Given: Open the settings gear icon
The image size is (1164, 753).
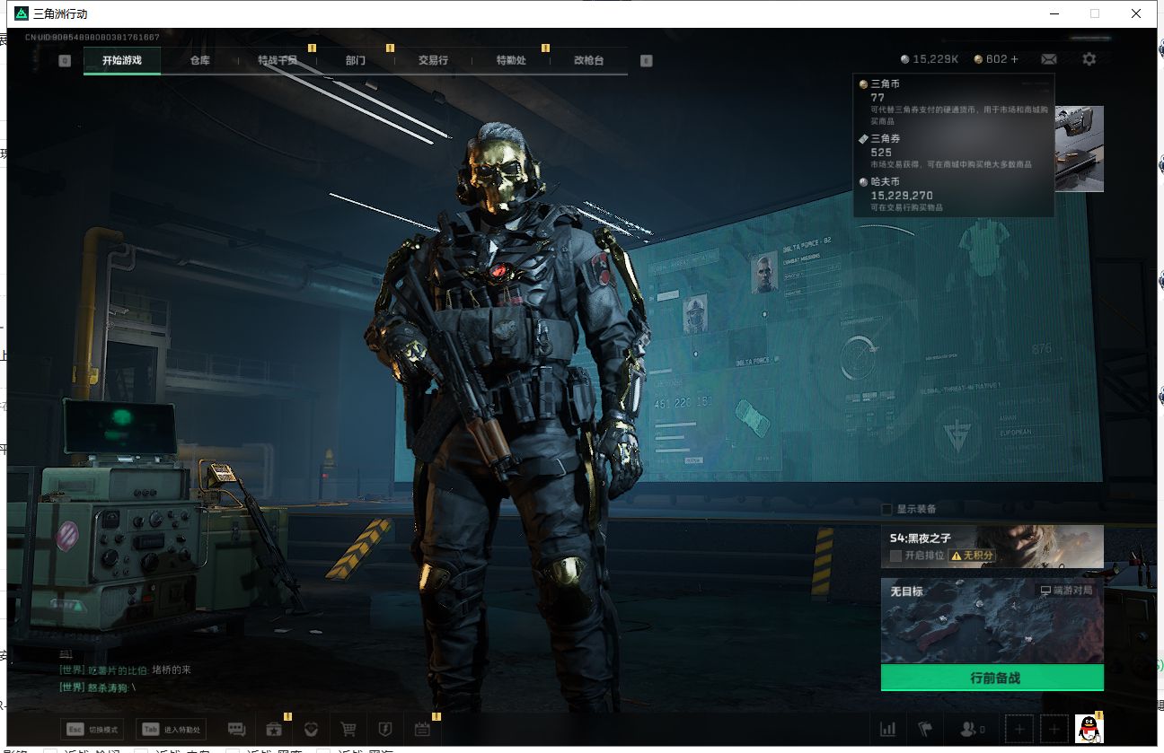Looking at the screenshot, I should tap(1089, 59).
